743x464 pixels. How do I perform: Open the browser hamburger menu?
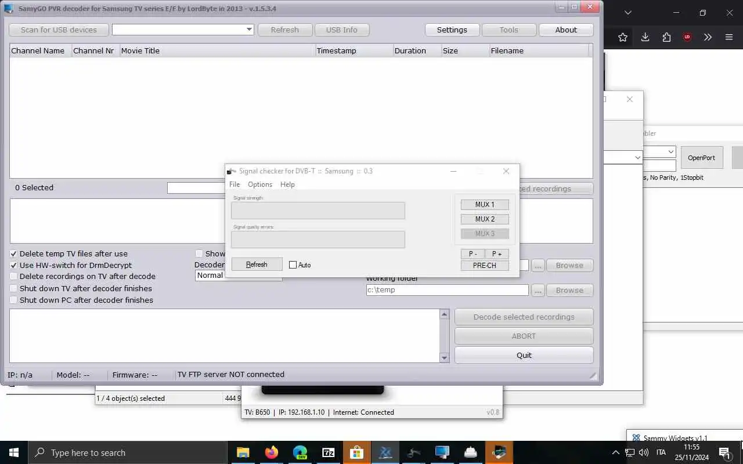tap(729, 37)
